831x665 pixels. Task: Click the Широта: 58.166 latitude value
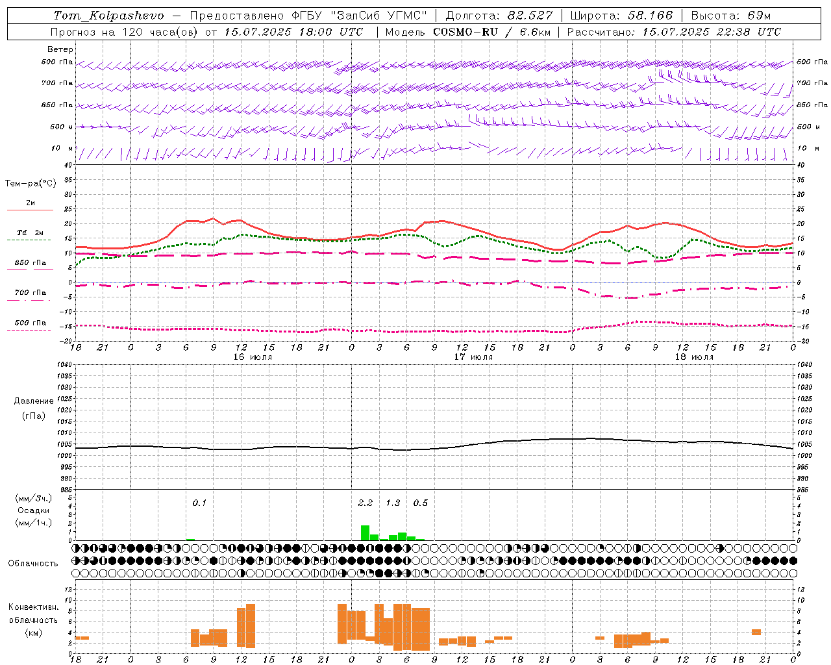coord(622,16)
